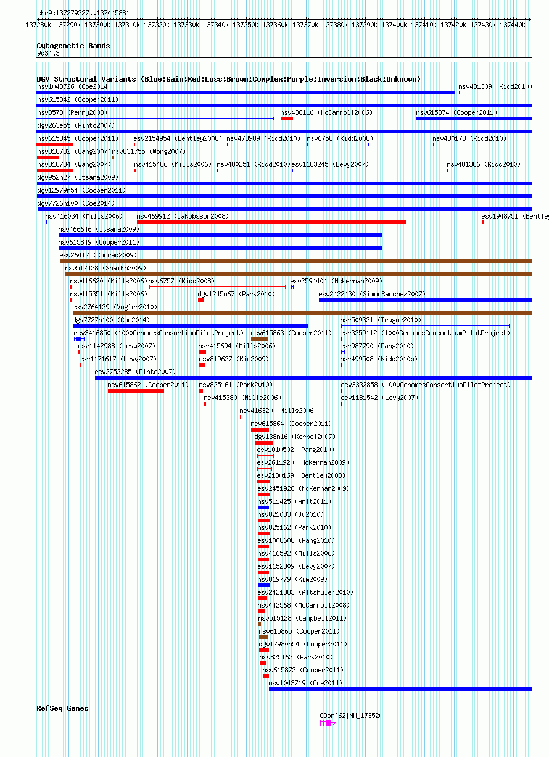
Task: Click dgv138n16 (Korbel2007) label
Action: coord(295,437)
